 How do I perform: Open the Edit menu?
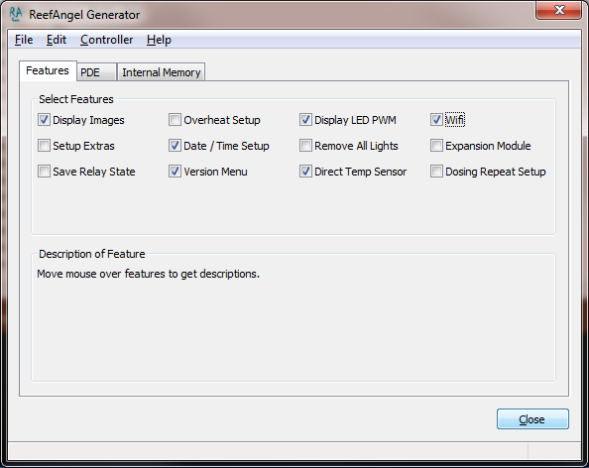[x=57, y=40]
